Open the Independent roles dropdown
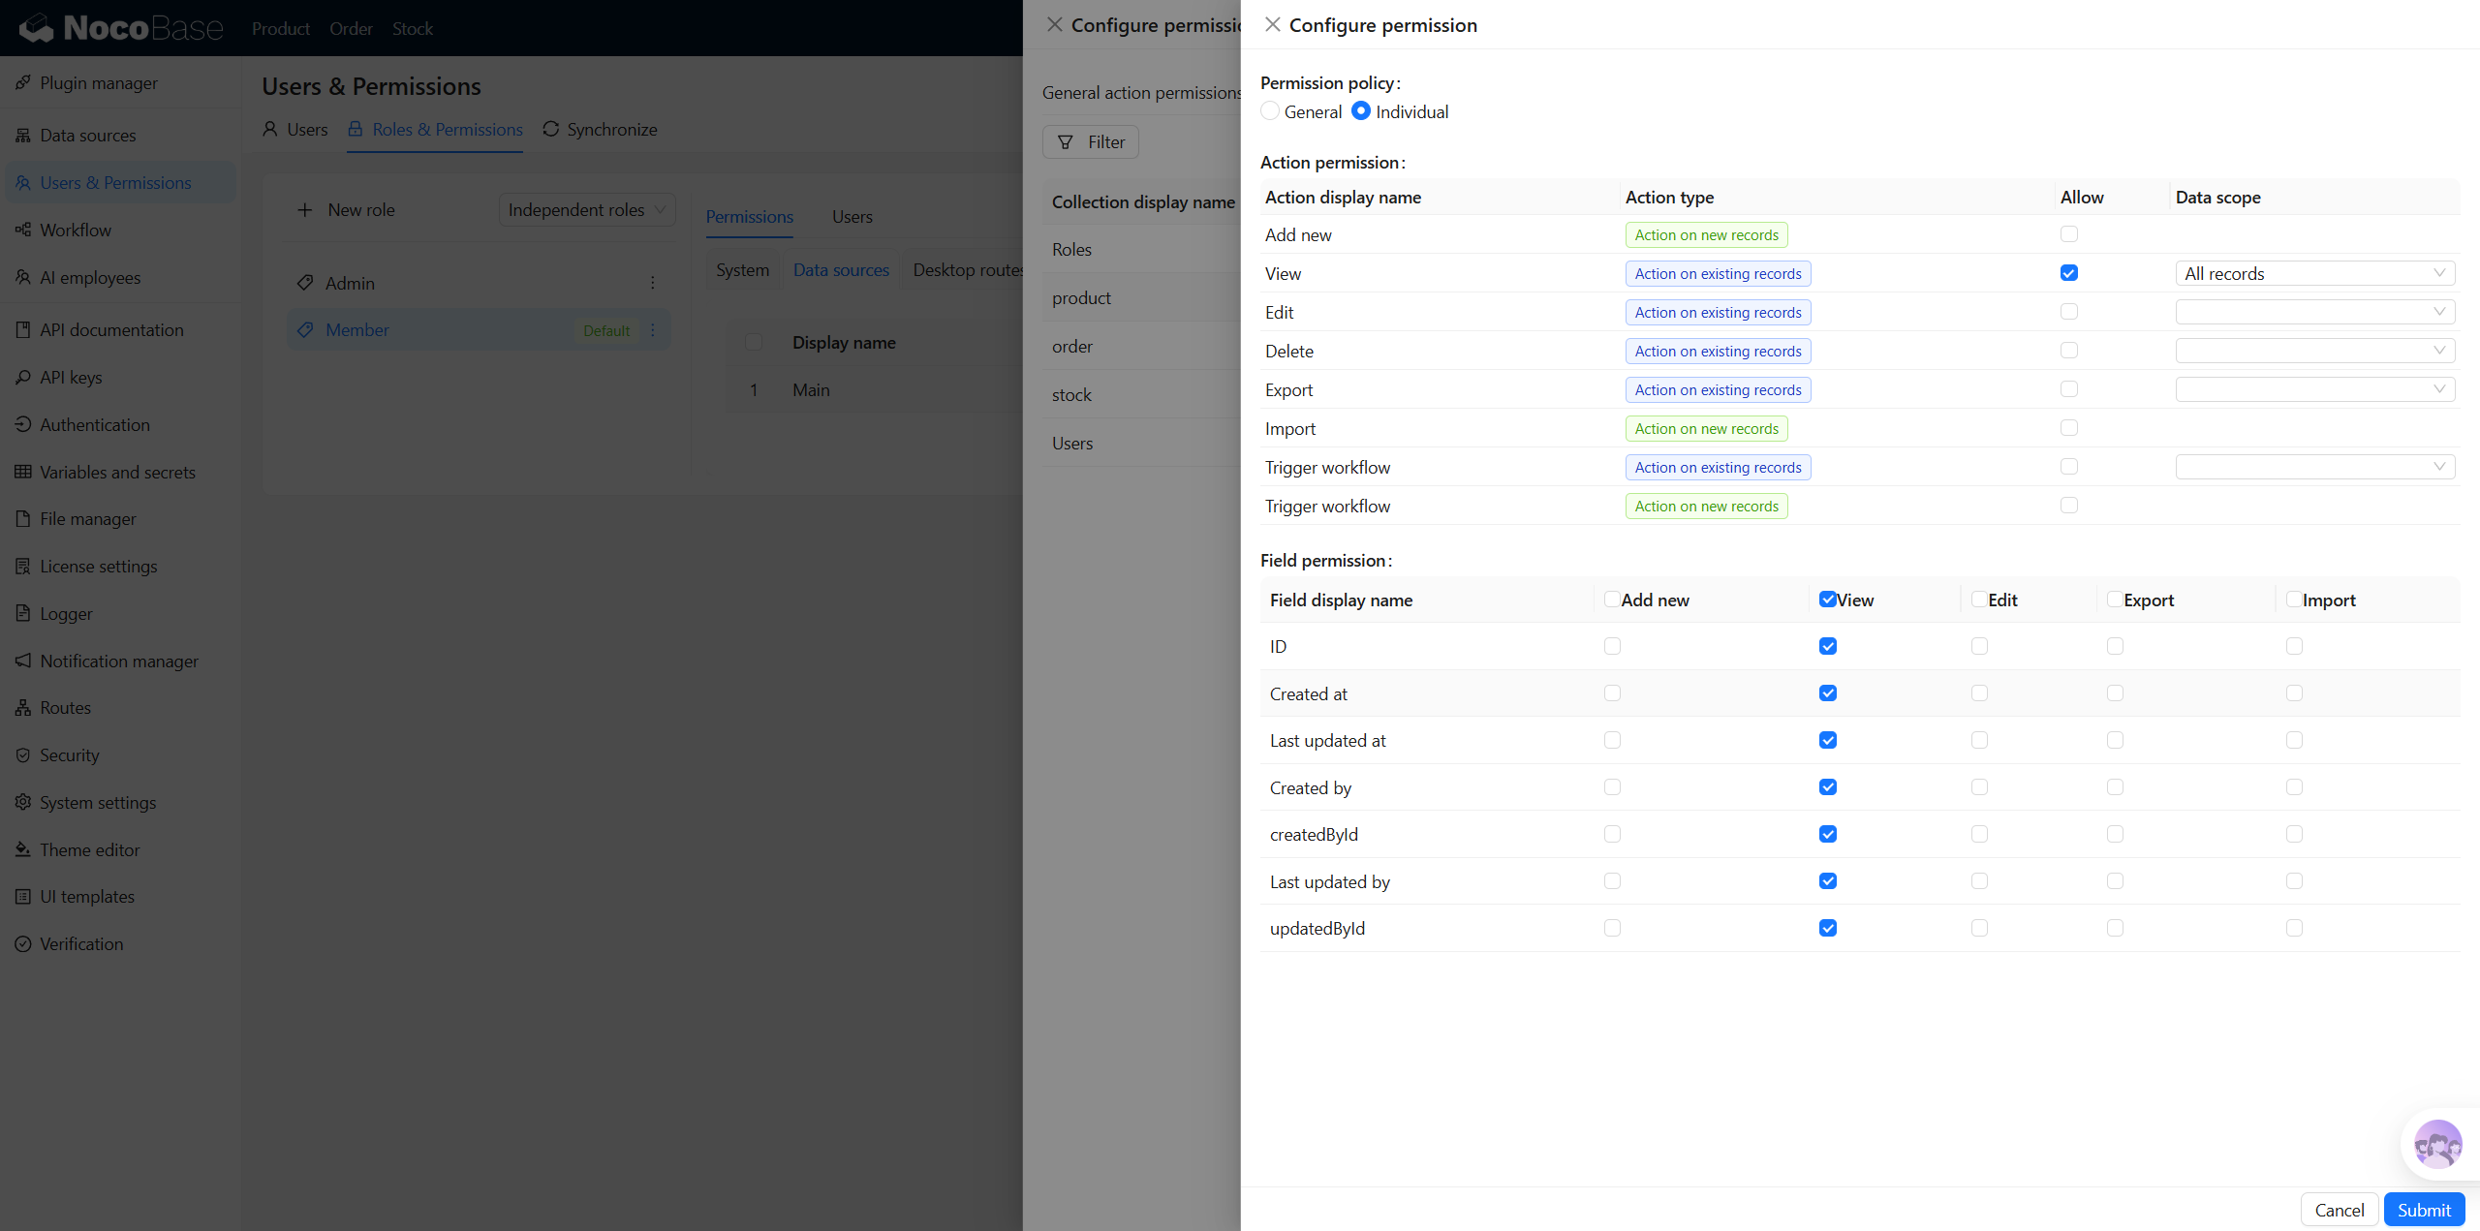 click(x=586, y=209)
